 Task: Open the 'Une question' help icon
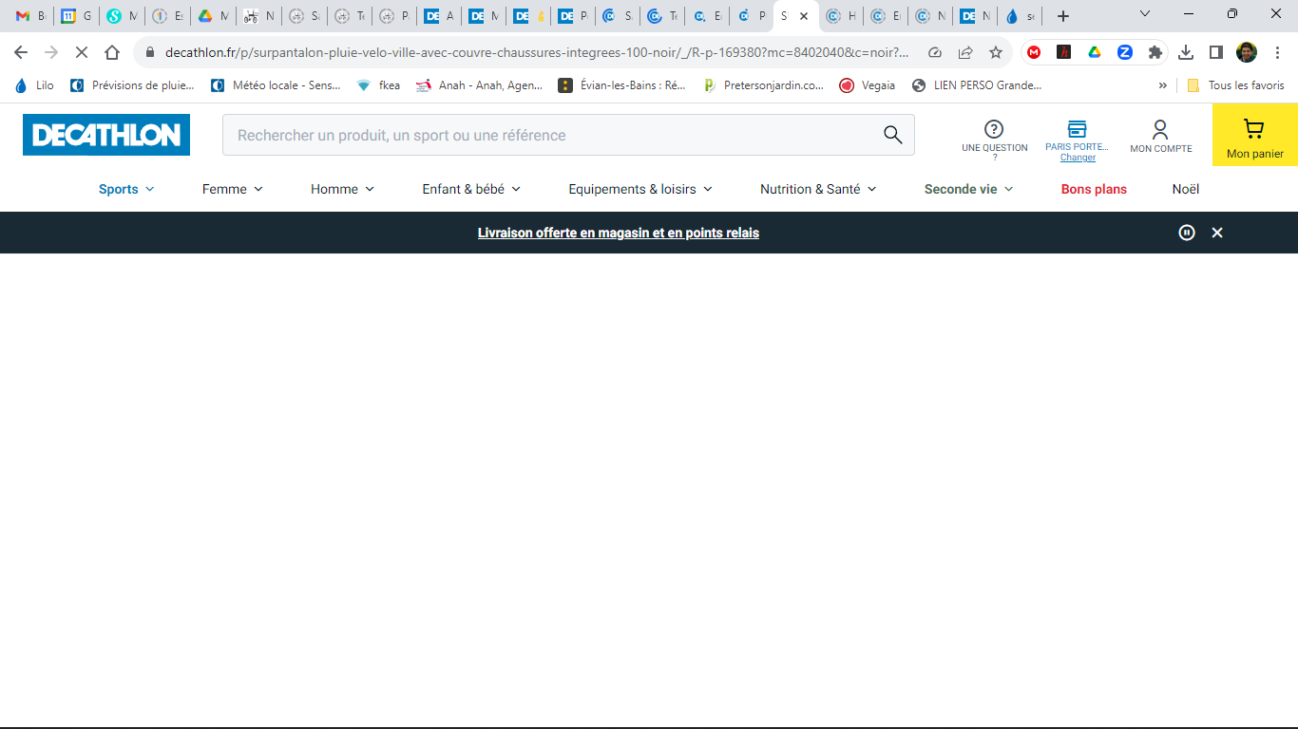pos(994,130)
